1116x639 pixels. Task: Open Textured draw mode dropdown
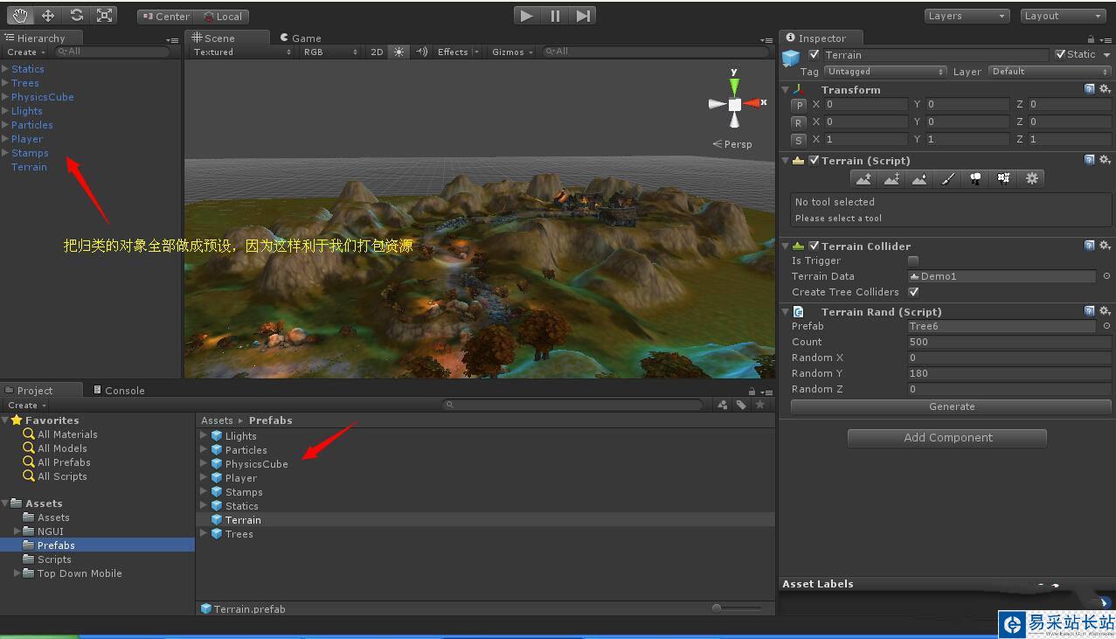tap(241, 52)
